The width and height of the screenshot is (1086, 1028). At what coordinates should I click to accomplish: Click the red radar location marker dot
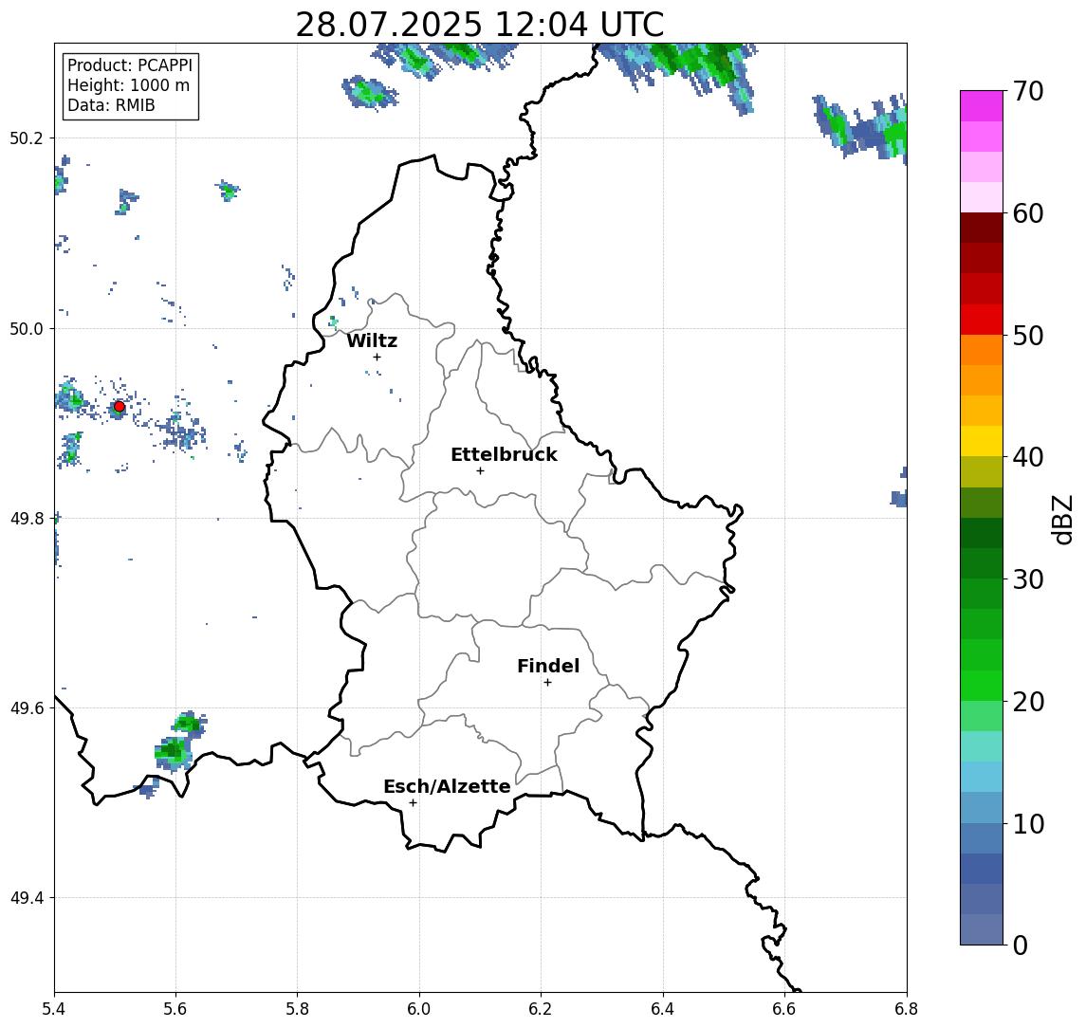(x=120, y=407)
